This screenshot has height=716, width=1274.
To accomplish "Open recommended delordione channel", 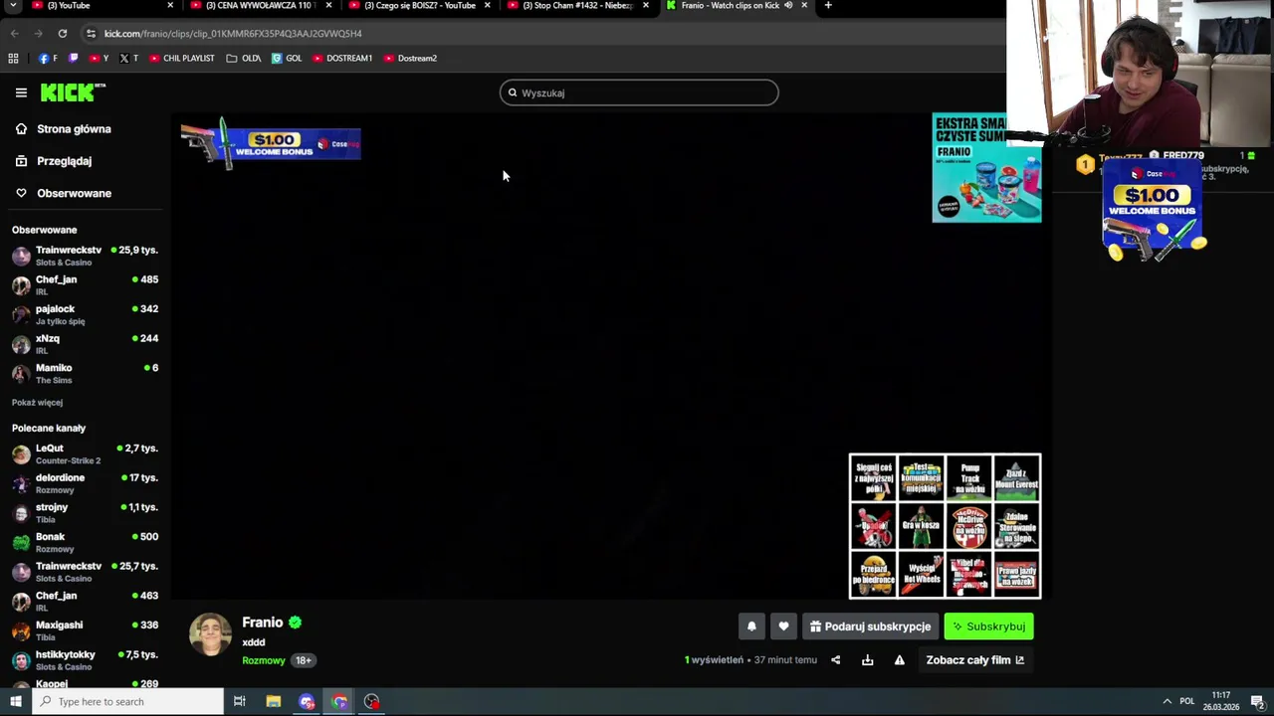I will [x=85, y=483].
